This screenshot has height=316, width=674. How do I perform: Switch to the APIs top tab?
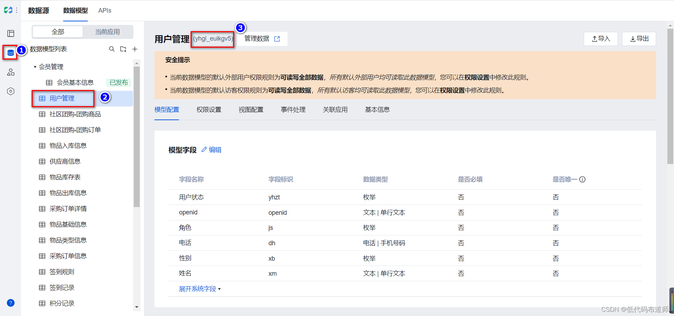[105, 11]
